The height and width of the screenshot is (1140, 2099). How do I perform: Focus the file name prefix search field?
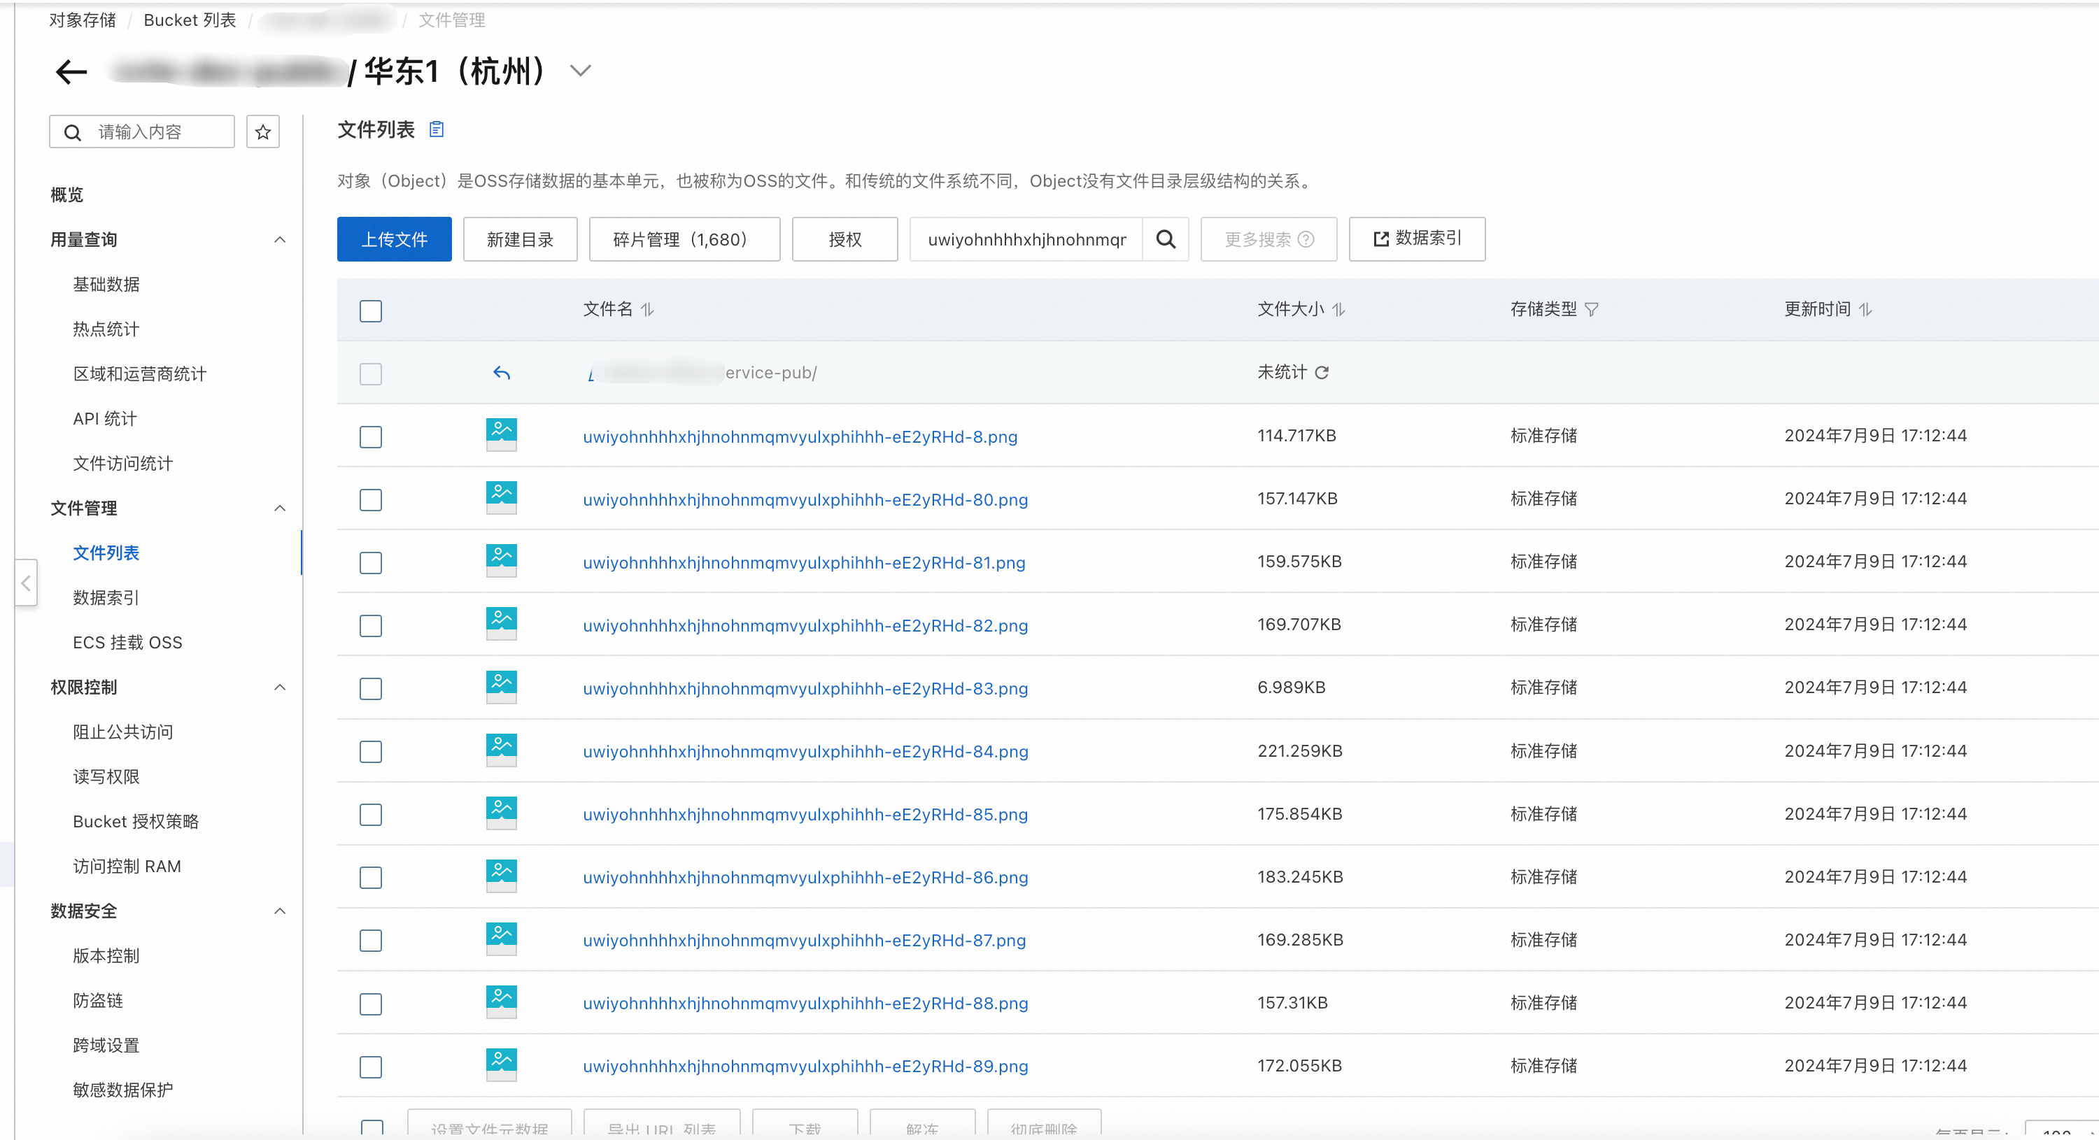[x=1026, y=239]
